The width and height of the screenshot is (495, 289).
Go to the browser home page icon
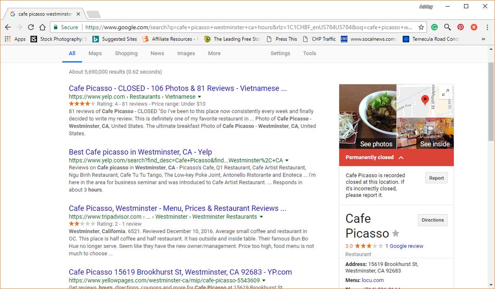coord(42,27)
